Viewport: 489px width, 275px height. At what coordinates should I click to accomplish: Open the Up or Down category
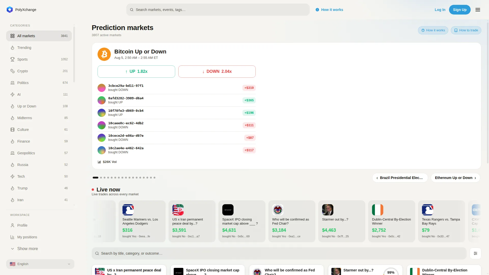[x=39, y=106]
